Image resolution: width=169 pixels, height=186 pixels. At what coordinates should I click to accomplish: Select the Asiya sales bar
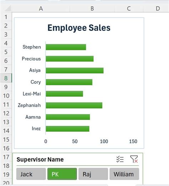pyautogui.click(x=75, y=70)
